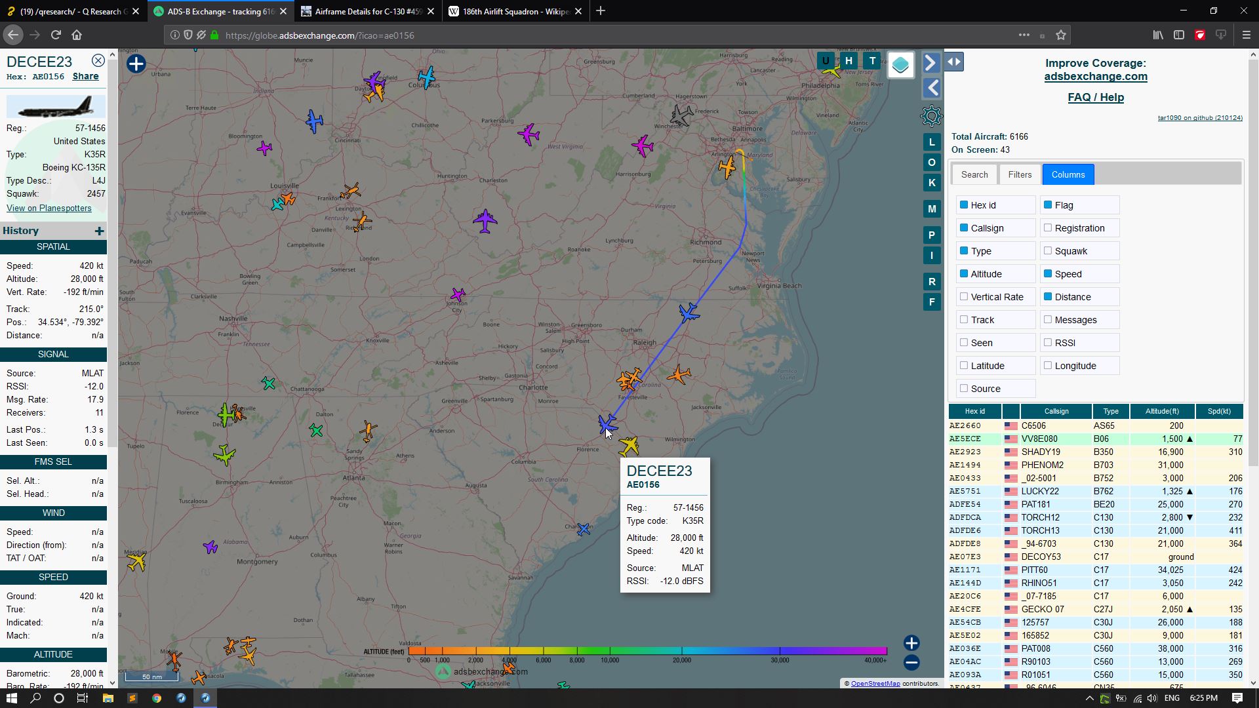The width and height of the screenshot is (1259, 708).
Task: Switch to 186th Airlift Squadron Wikipedia tab
Action: pos(515,11)
